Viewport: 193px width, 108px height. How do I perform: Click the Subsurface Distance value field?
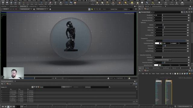tap(158, 62)
